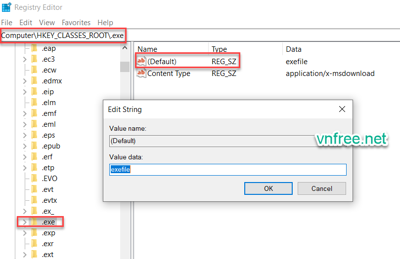Click the Value data text field
Image resolution: width=400 pixels, height=259 pixels.
point(227,170)
